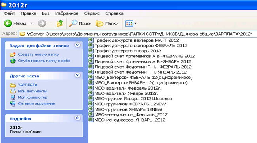Screen dimensions: 257x143
Task: Open the Справка menu
Action: click(114, 13)
